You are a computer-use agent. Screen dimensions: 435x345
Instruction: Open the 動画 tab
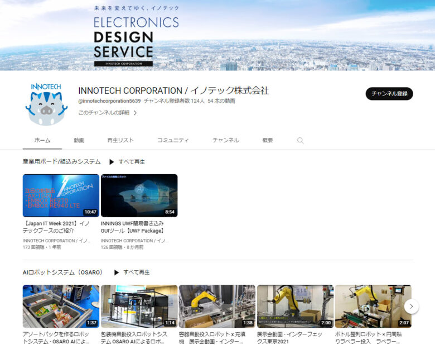coord(79,140)
